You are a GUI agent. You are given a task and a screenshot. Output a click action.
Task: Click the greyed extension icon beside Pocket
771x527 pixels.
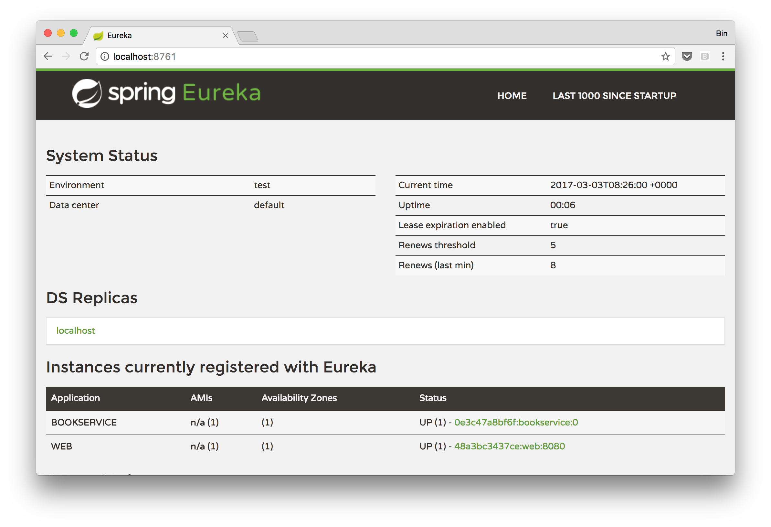tap(705, 56)
